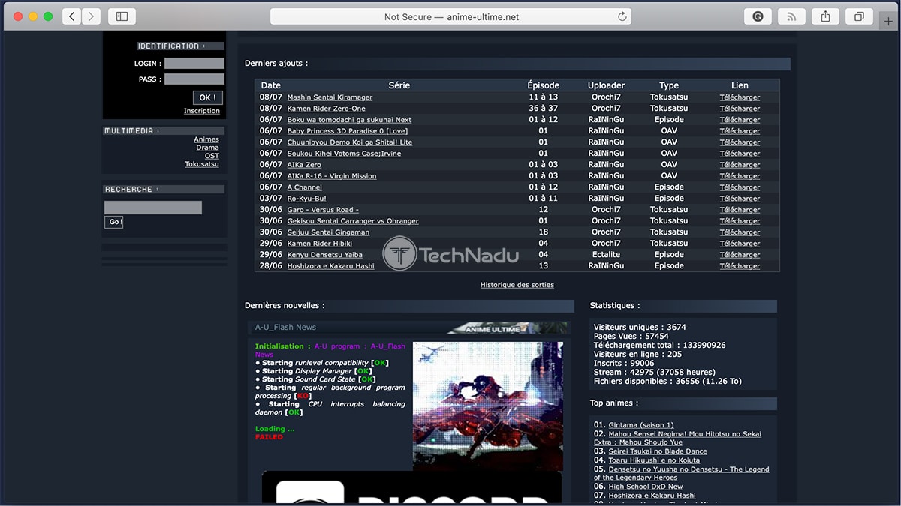The image size is (901, 506).
Task: Click the LOGIN input field
Action: coord(194,64)
